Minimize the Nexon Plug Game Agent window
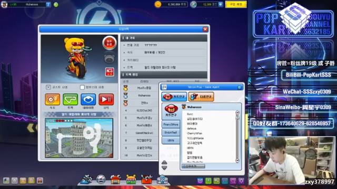 coord(239,88)
